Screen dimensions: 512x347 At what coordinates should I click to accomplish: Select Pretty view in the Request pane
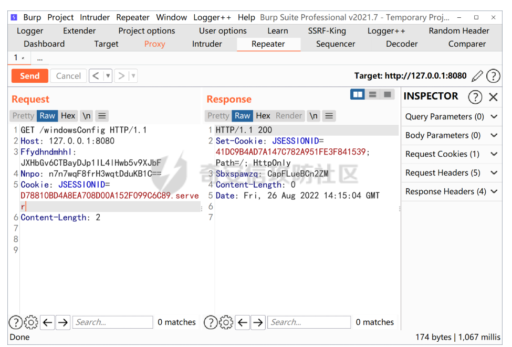pyautogui.click(x=23, y=116)
